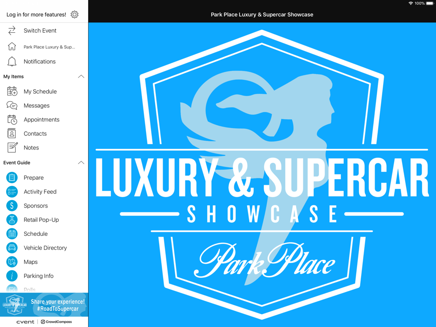Click the Switch Event arrows icon
The height and width of the screenshot is (327, 436).
[x=12, y=31]
